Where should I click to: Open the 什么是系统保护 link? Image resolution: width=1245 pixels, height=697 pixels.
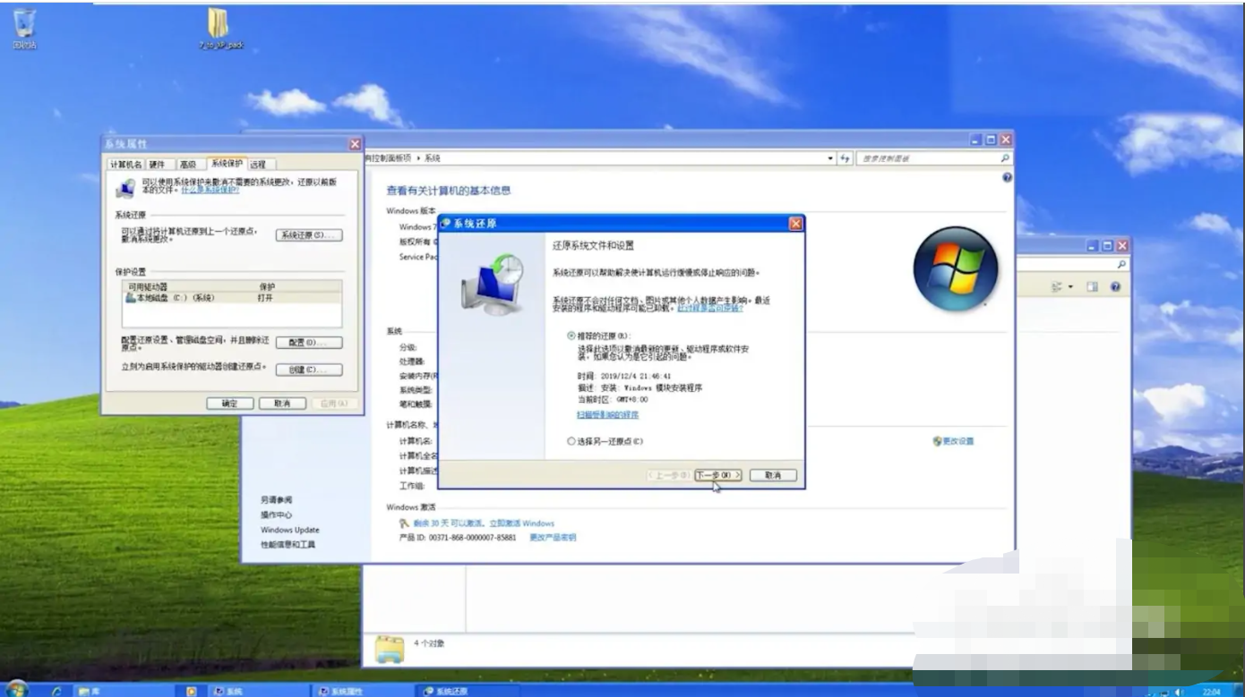[x=210, y=190]
